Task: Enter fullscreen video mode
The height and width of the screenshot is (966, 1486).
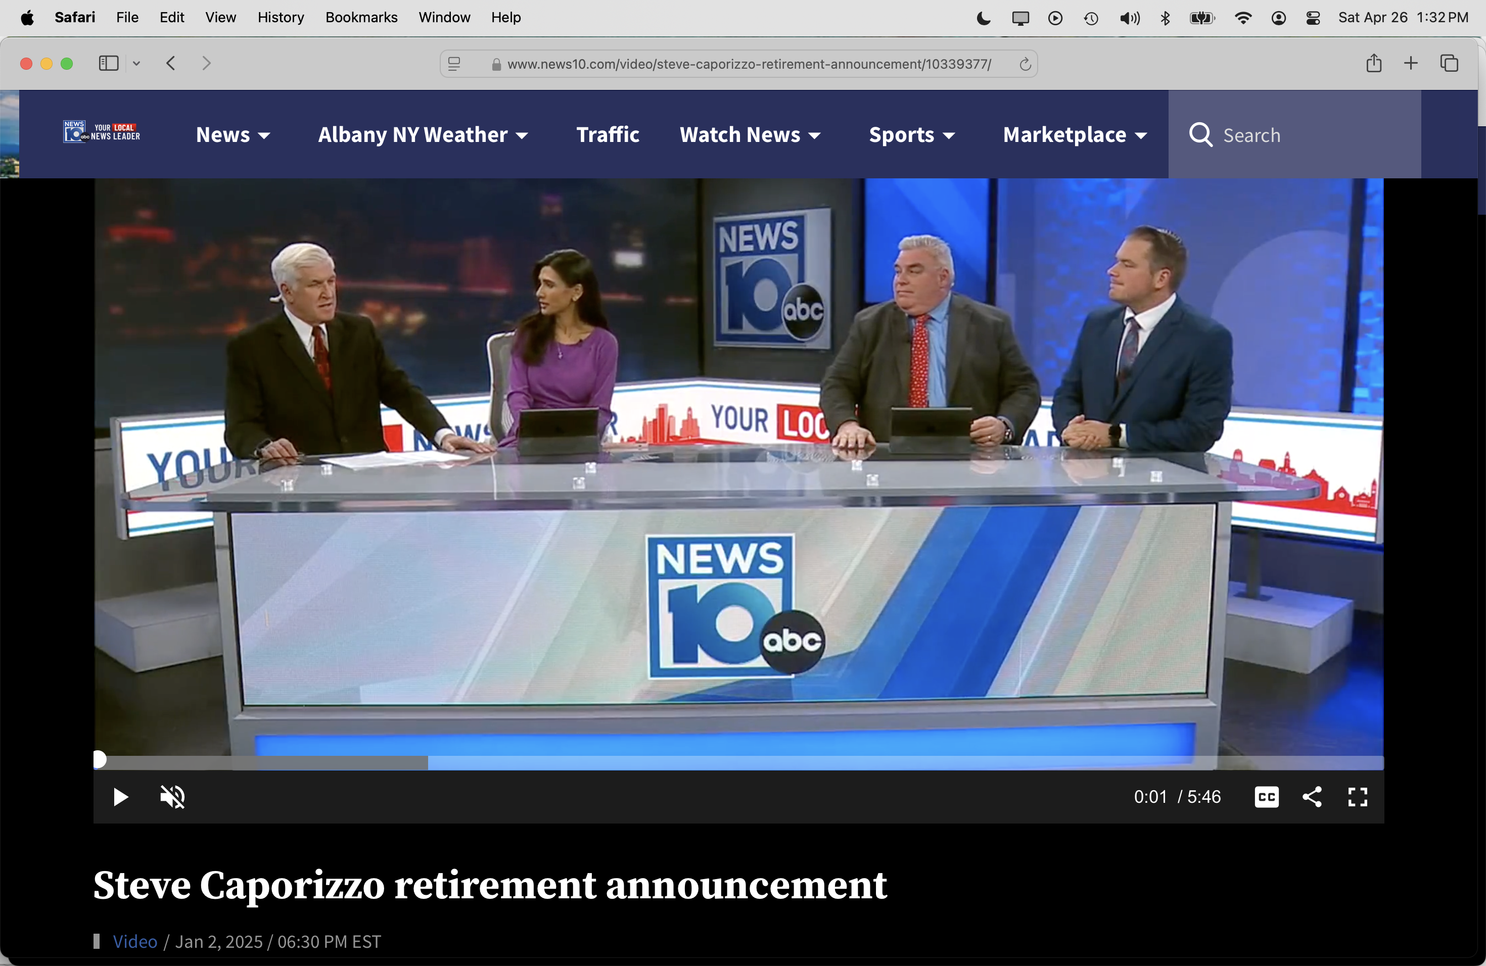Action: click(x=1358, y=797)
